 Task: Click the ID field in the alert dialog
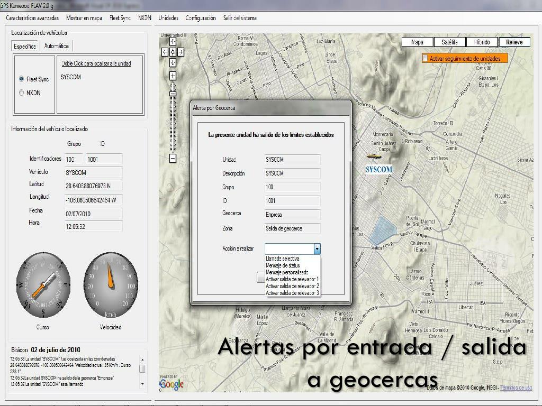pos(292,200)
